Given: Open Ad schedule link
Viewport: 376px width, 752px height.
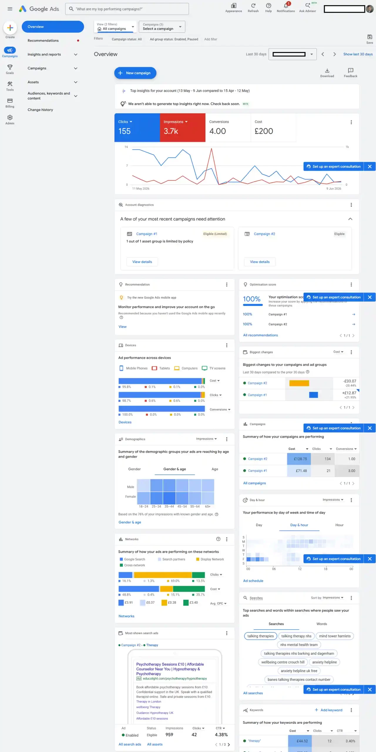Looking at the screenshot, I should click(253, 581).
